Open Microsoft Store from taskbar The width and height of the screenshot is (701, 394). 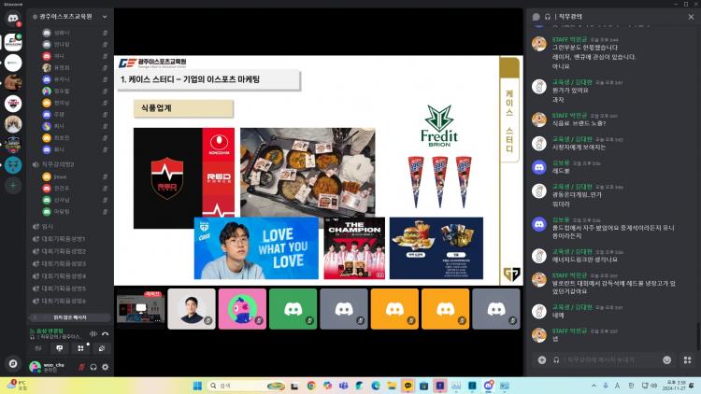[x=423, y=386]
